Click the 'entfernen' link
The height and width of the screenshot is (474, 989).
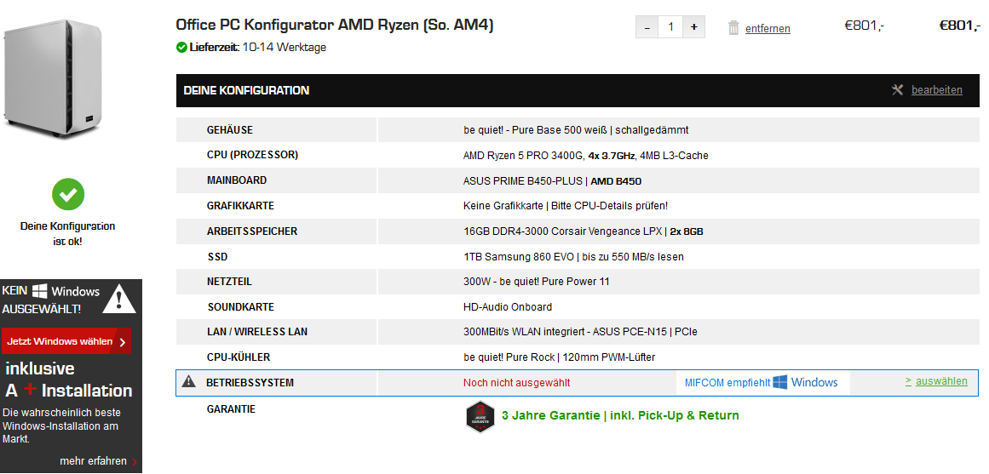[768, 28]
